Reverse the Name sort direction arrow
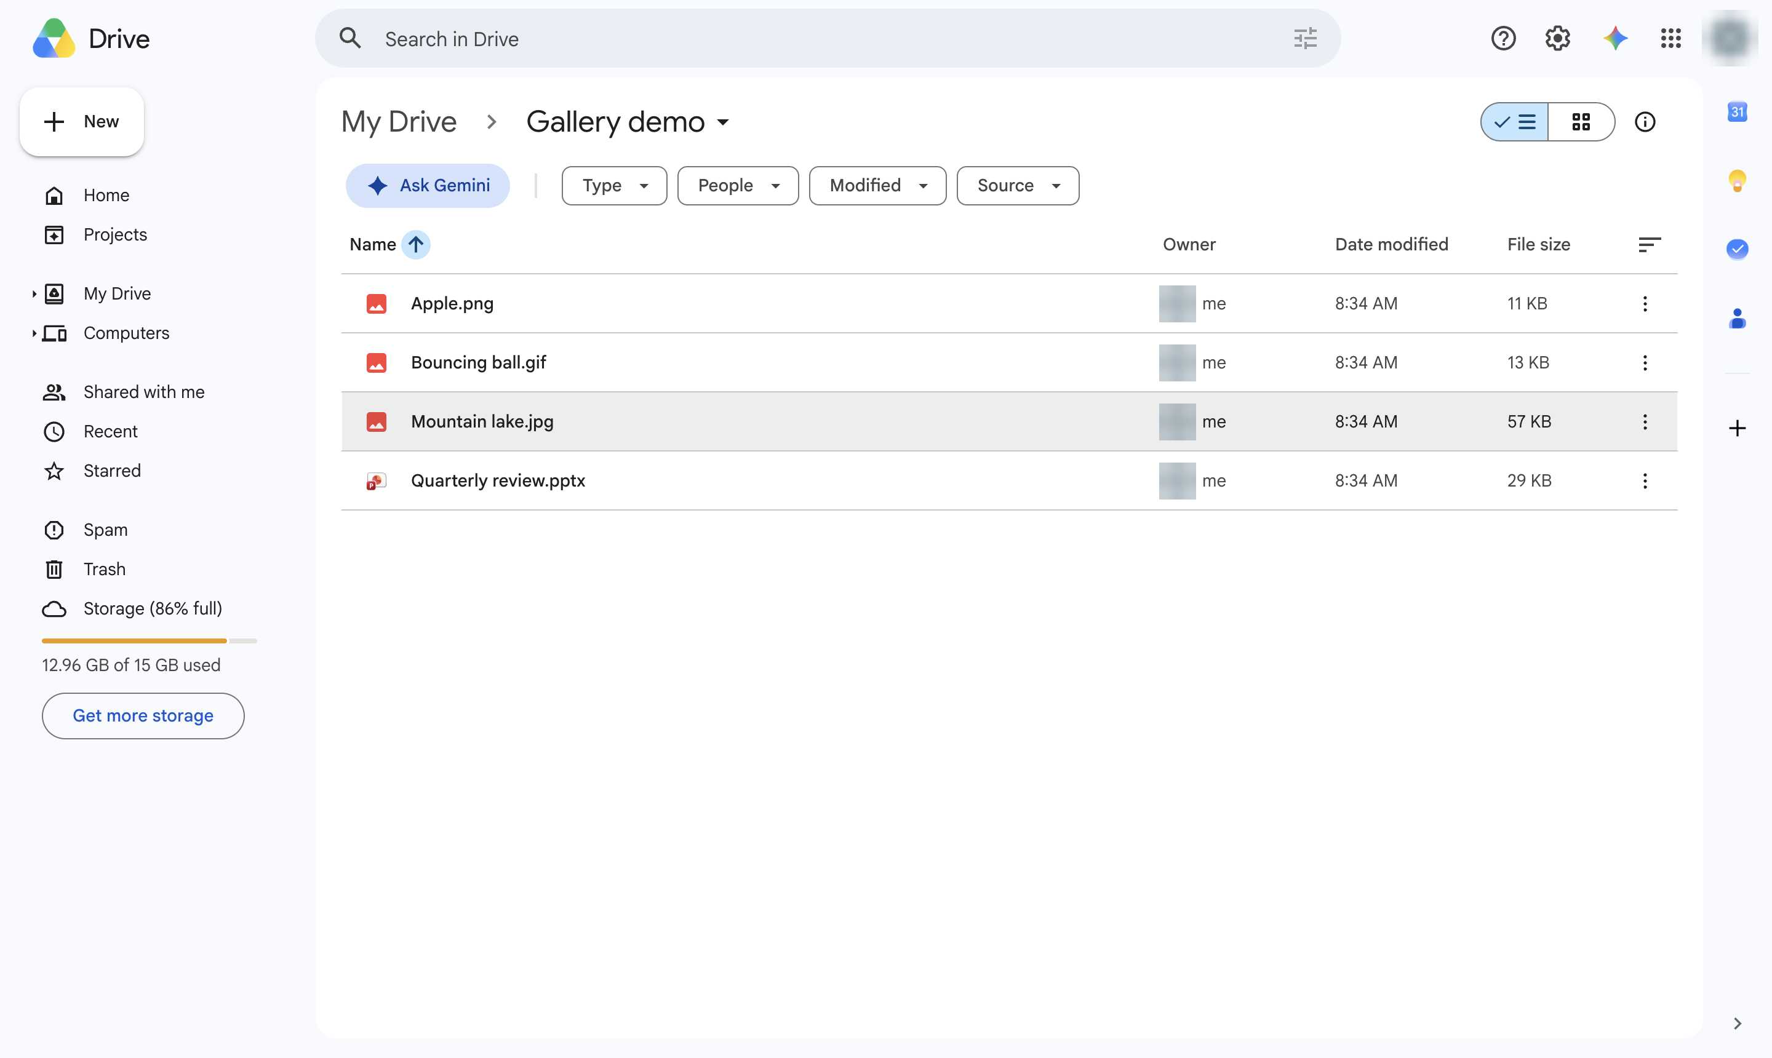The image size is (1772, 1058). point(416,245)
